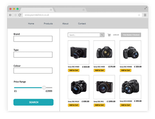Open the Sony DSC-RX1 thumbnail
The image size is (155, 119).
tap(104, 87)
